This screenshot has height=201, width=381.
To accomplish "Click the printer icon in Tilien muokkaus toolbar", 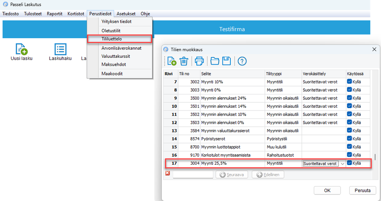I will tap(199, 61).
